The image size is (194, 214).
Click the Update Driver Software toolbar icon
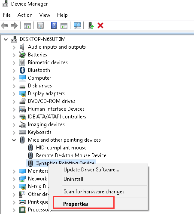(x=91, y=25)
